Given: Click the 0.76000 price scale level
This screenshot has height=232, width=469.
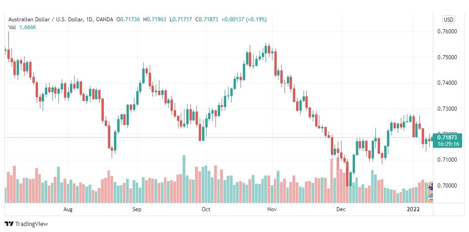Looking at the screenshot, I should pyautogui.click(x=448, y=31).
